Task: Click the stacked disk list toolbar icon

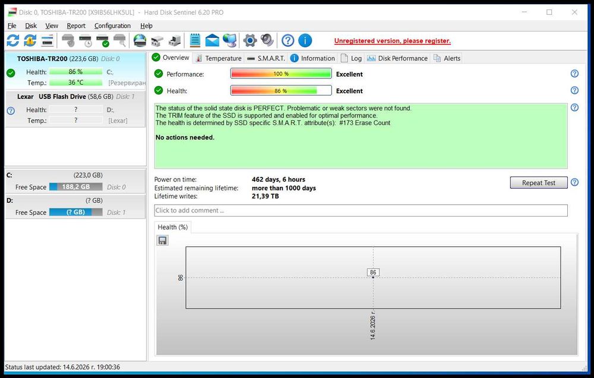Action: coord(48,40)
